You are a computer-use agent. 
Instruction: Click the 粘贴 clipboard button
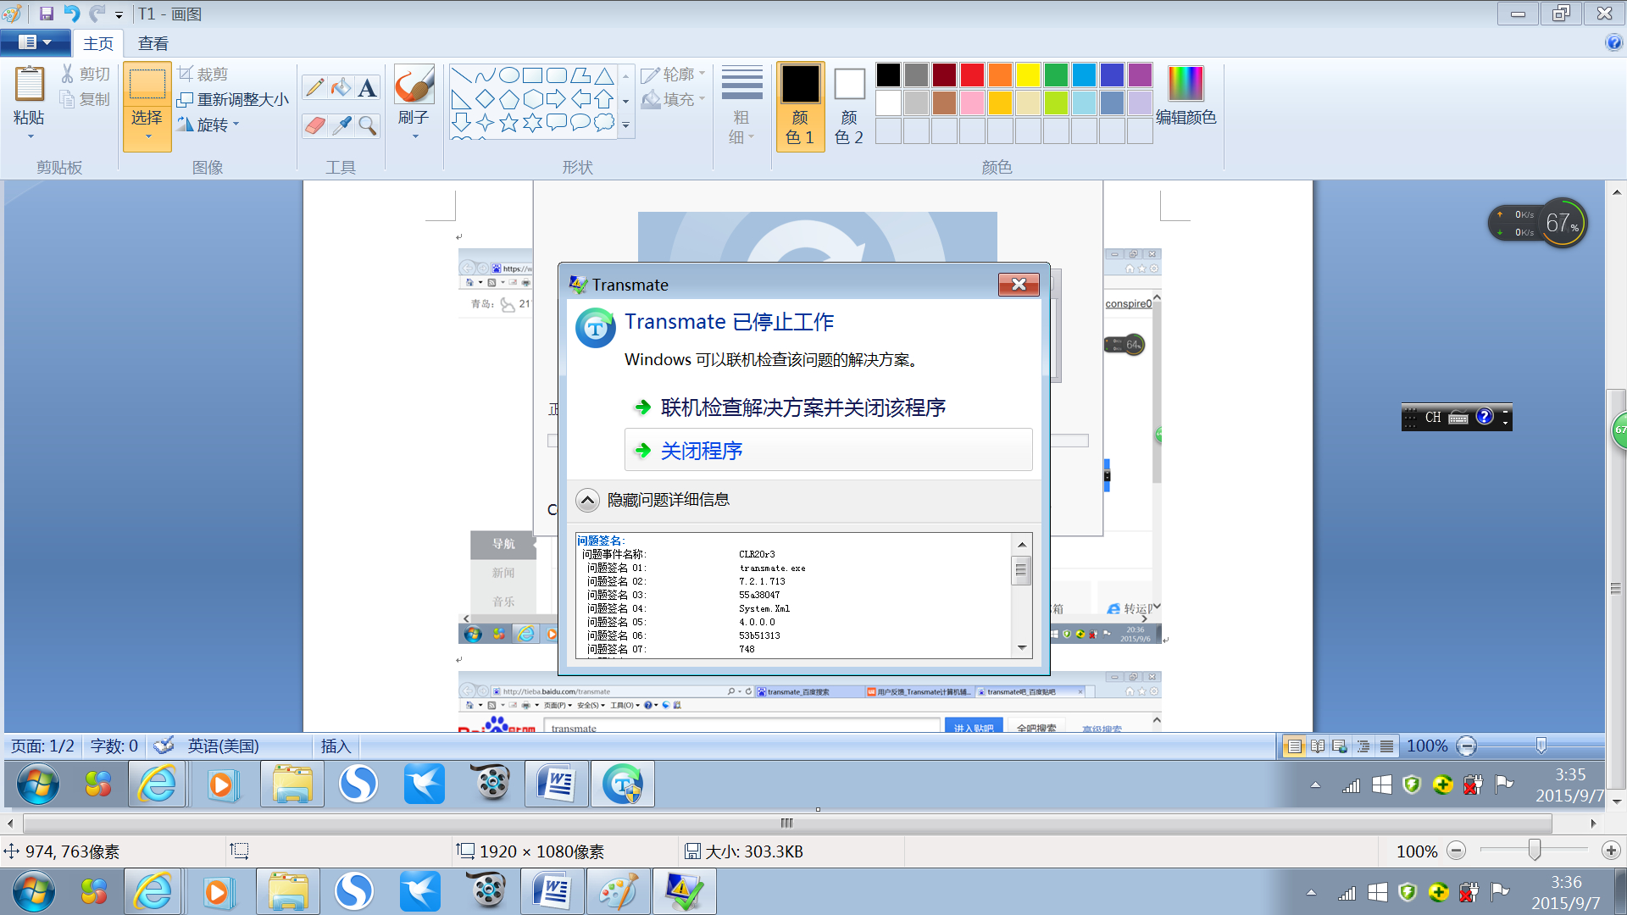[x=30, y=96]
